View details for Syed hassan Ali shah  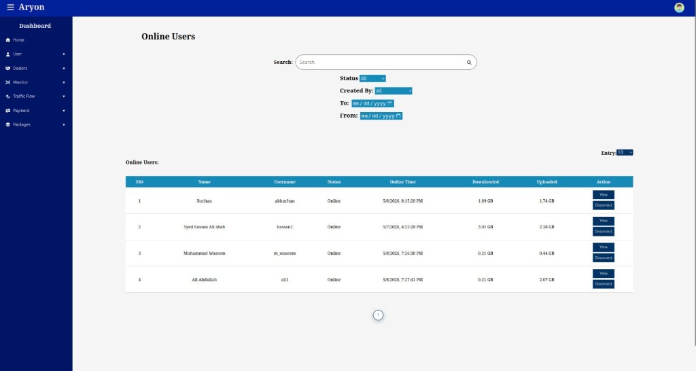click(604, 221)
